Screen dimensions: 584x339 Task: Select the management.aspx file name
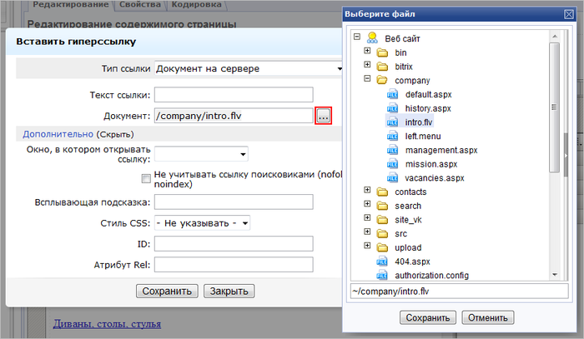tap(441, 150)
